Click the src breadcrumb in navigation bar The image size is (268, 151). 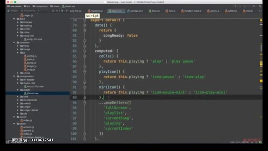(x=27, y=6)
